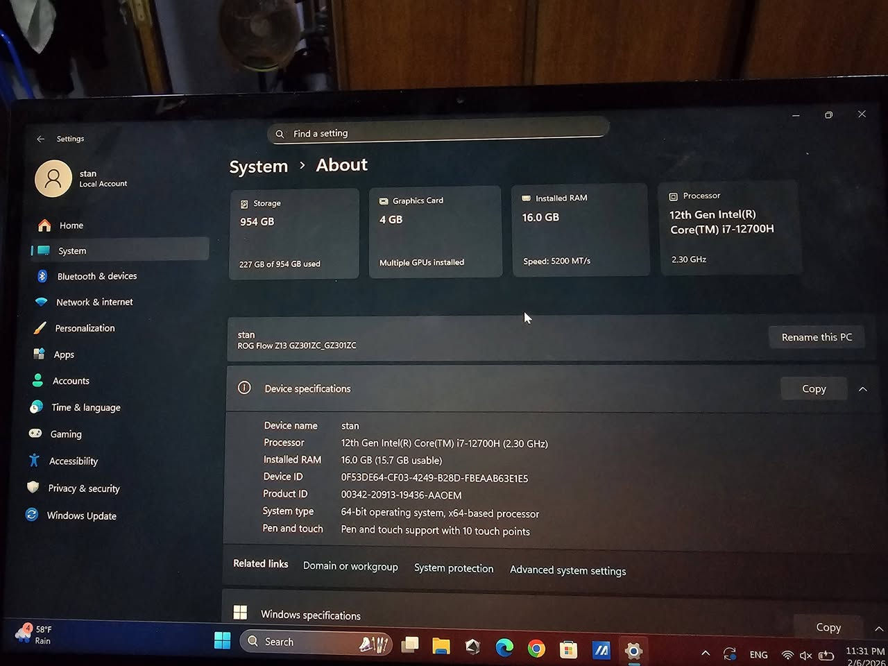Open Advanced system settings link
This screenshot has width=888, height=666.
pos(567,570)
